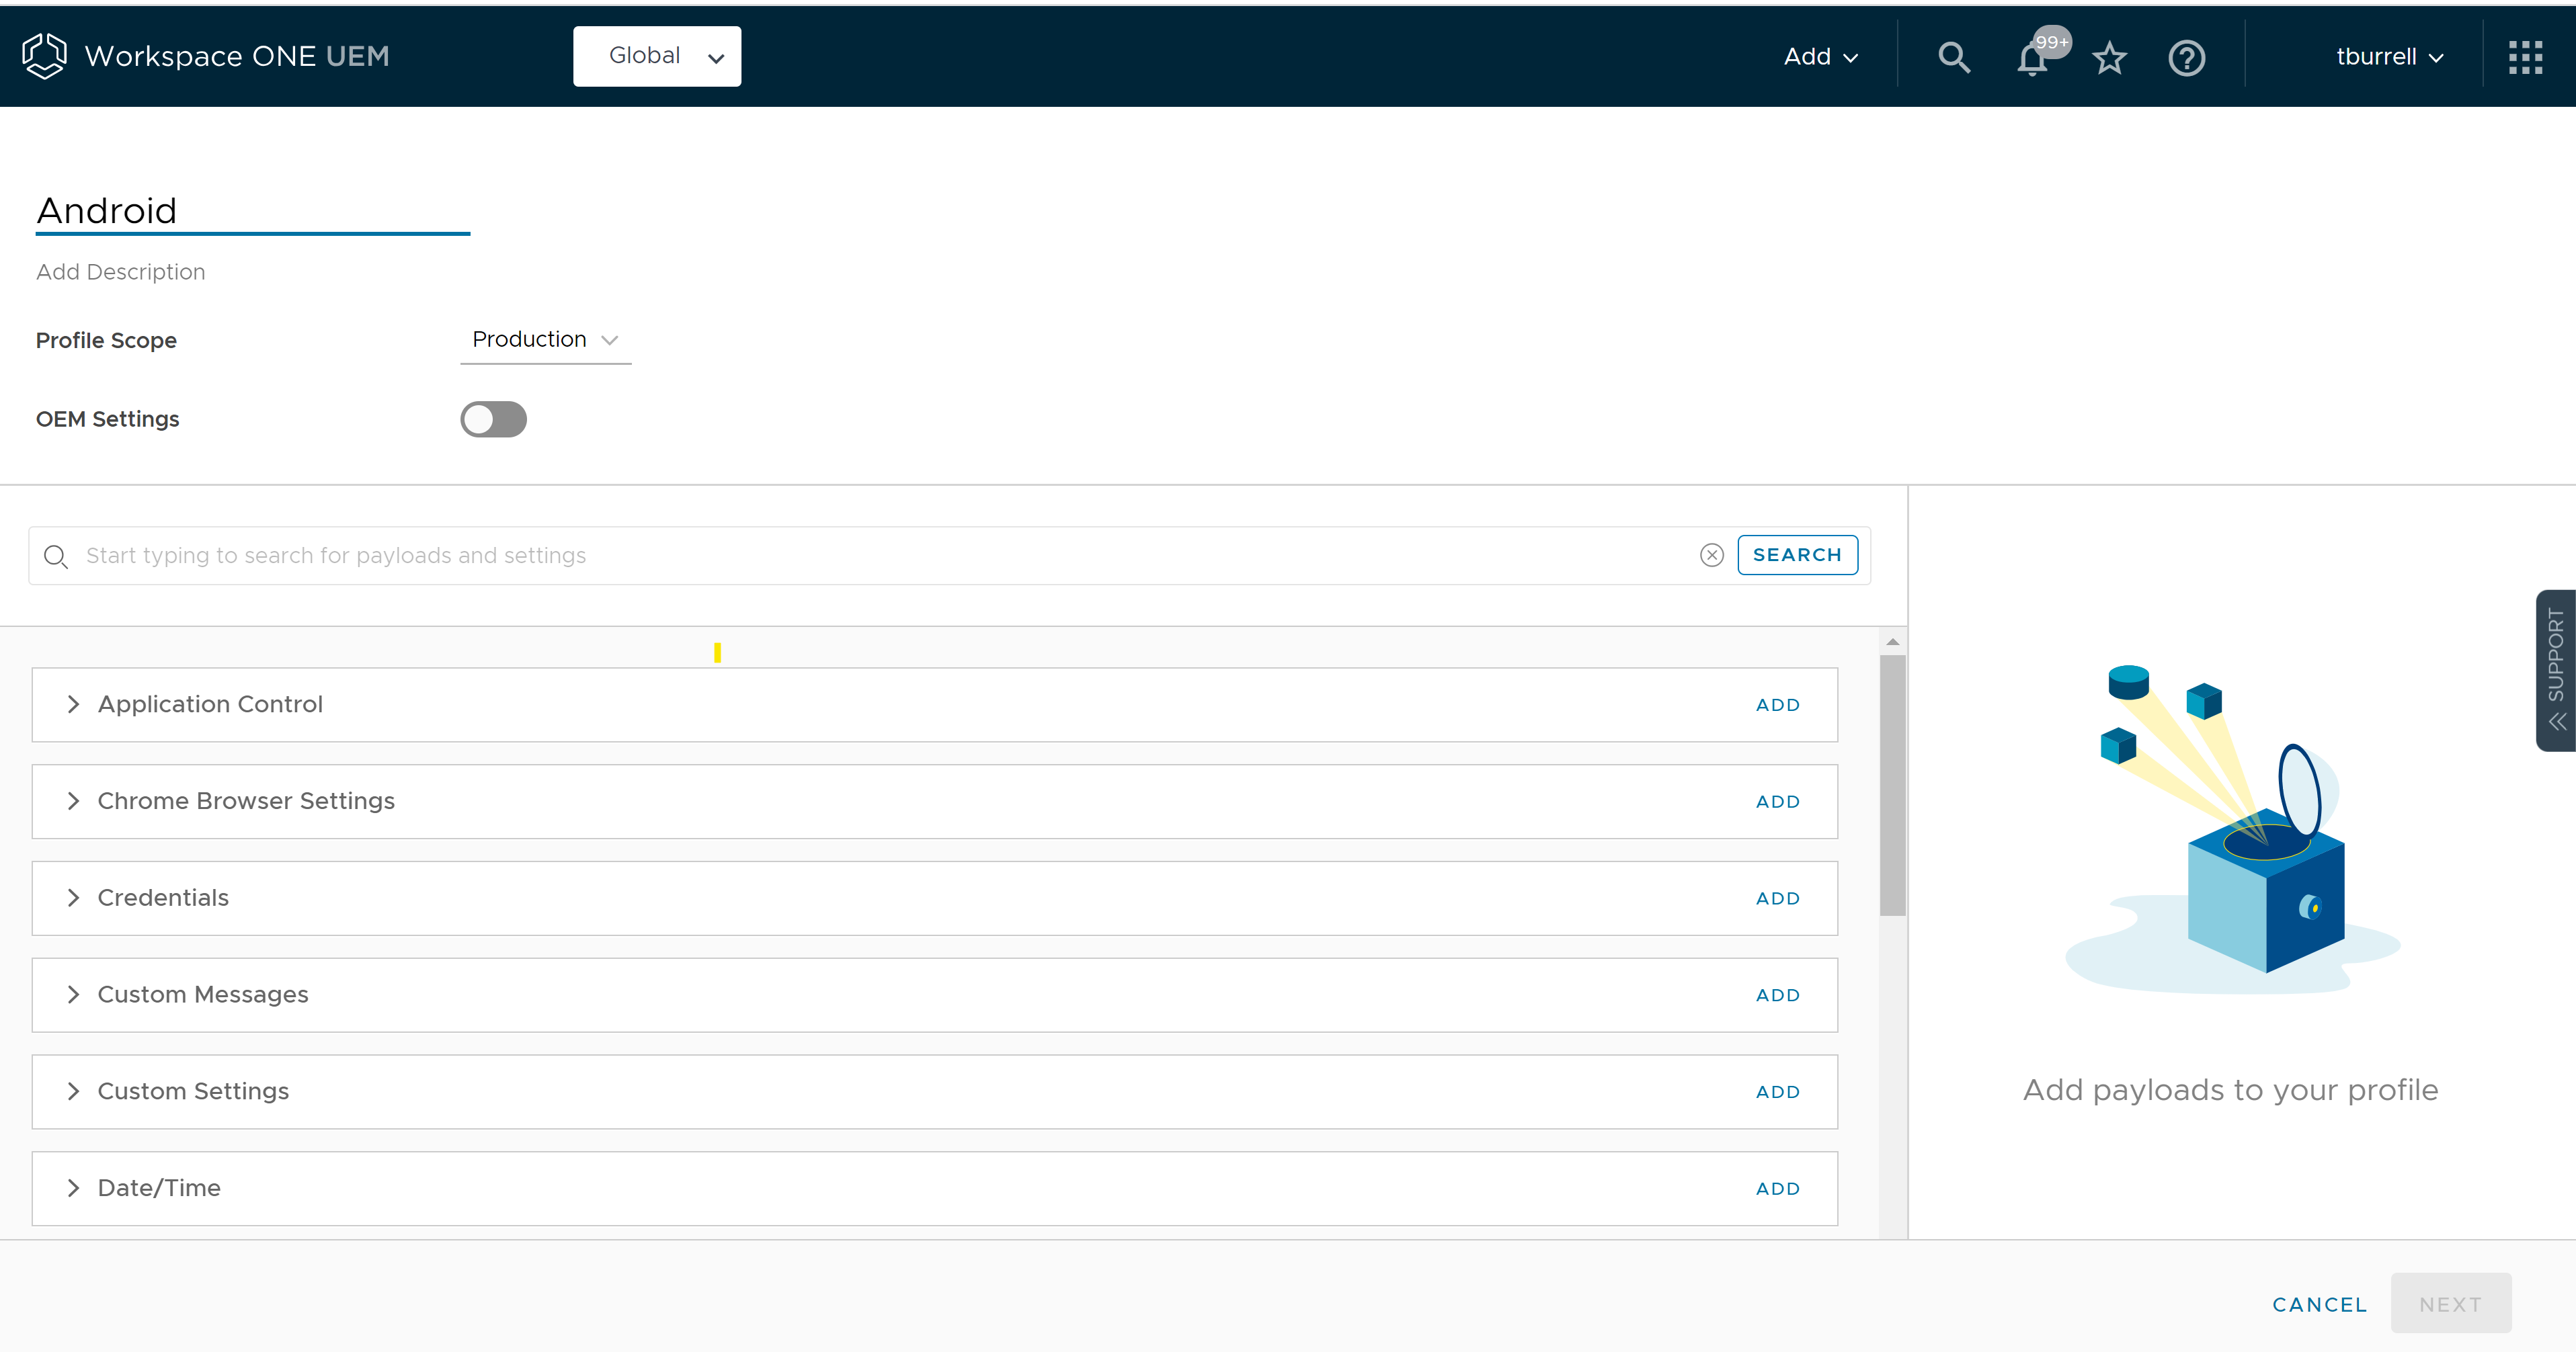Expand the Chrome Browser Settings chevron
2576x1352 pixels.
point(73,802)
